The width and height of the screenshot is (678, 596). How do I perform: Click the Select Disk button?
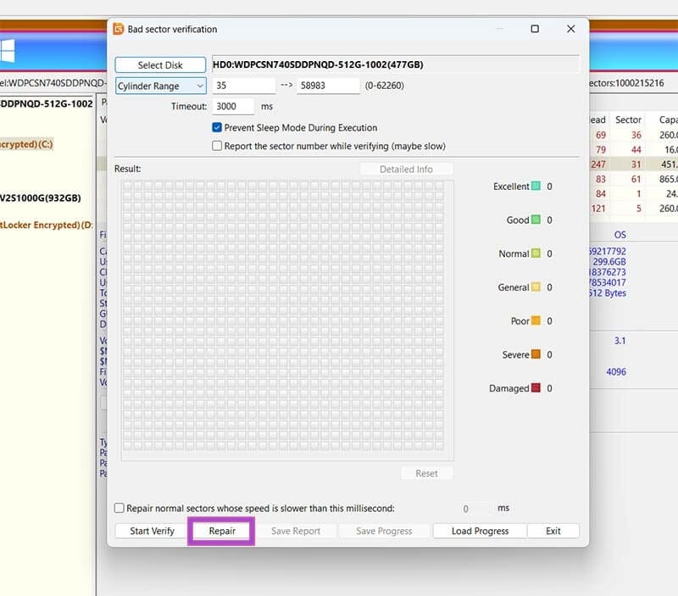tap(159, 64)
